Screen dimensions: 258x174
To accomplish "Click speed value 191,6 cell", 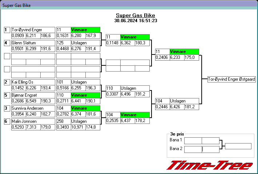I will 48,49.
